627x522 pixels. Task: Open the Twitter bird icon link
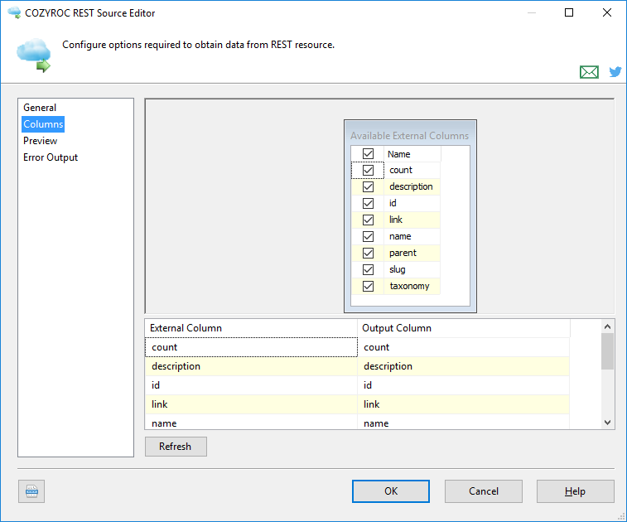coord(615,71)
